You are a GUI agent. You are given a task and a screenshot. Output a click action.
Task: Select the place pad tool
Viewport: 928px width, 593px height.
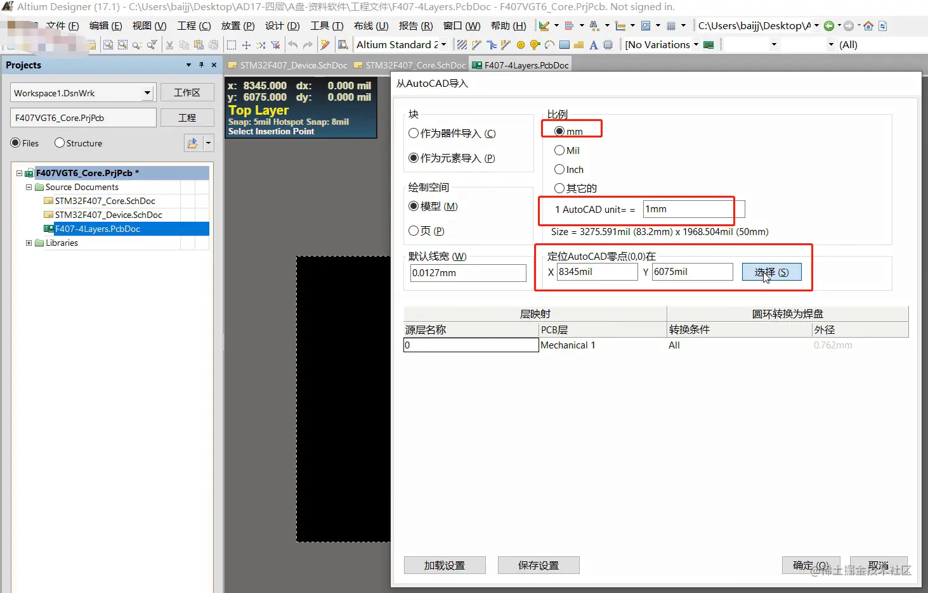point(521,45)
